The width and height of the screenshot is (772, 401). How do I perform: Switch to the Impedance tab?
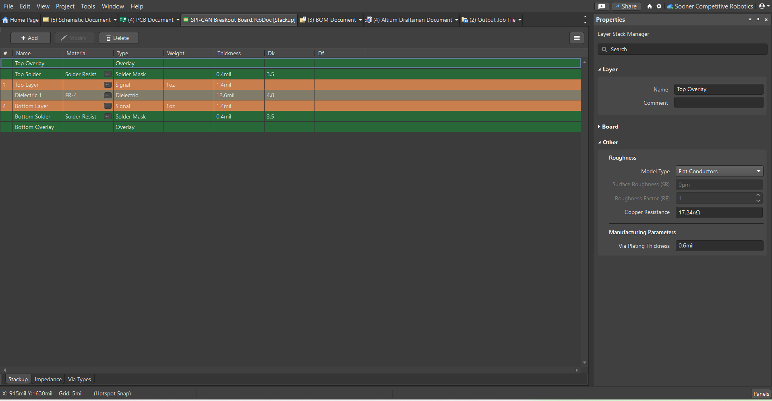click(x=48, y=379)
